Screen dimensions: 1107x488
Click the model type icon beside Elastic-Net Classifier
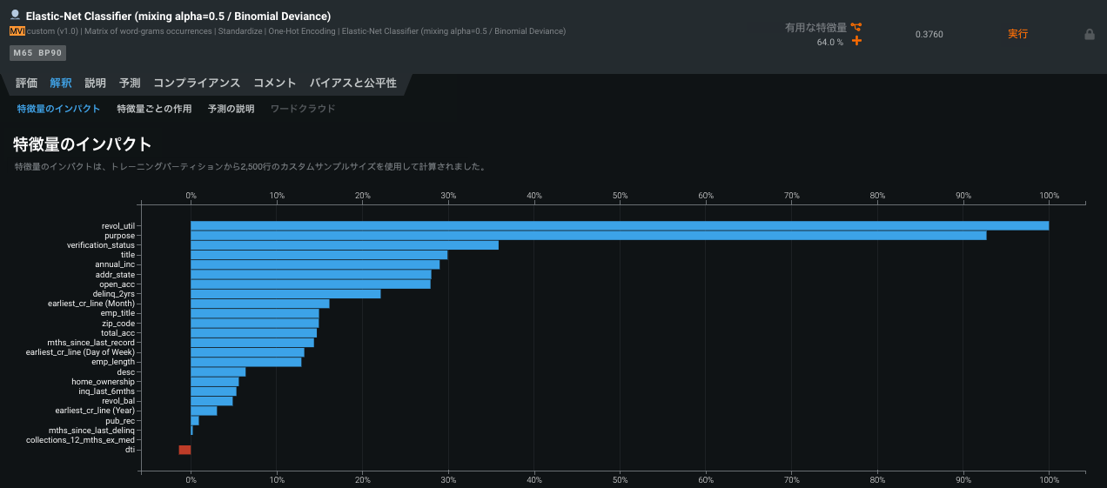pyautogui.click(x=15, y=16)
